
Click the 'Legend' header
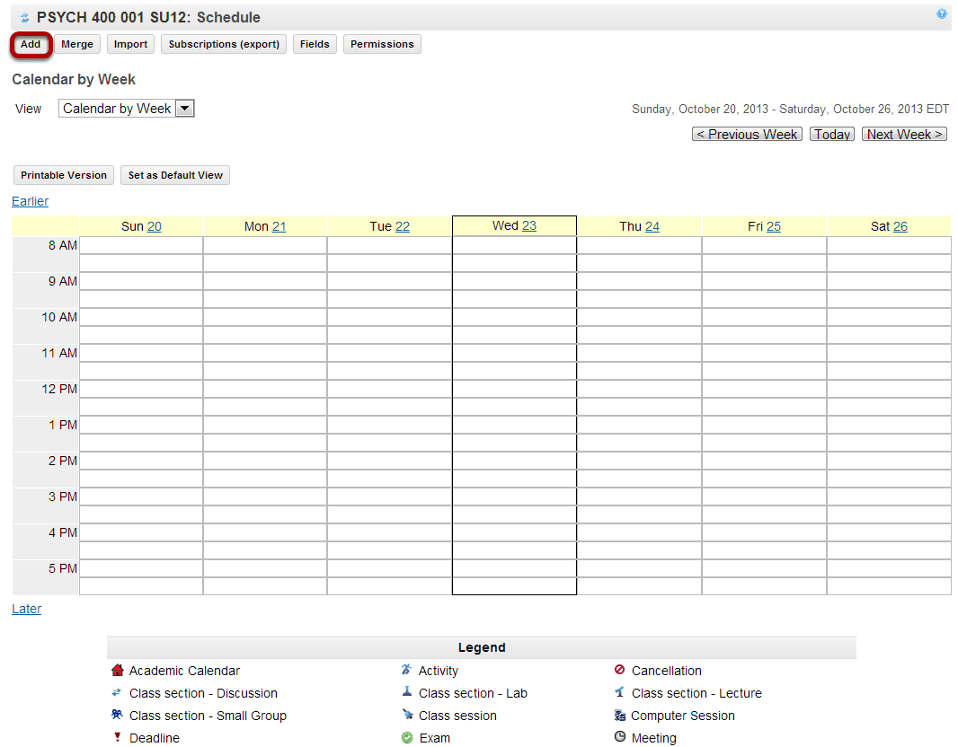[x=482, y=647]
